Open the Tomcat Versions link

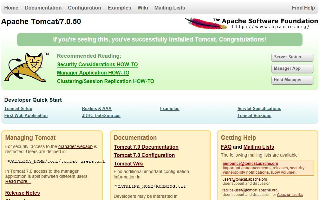coord(254,115)
